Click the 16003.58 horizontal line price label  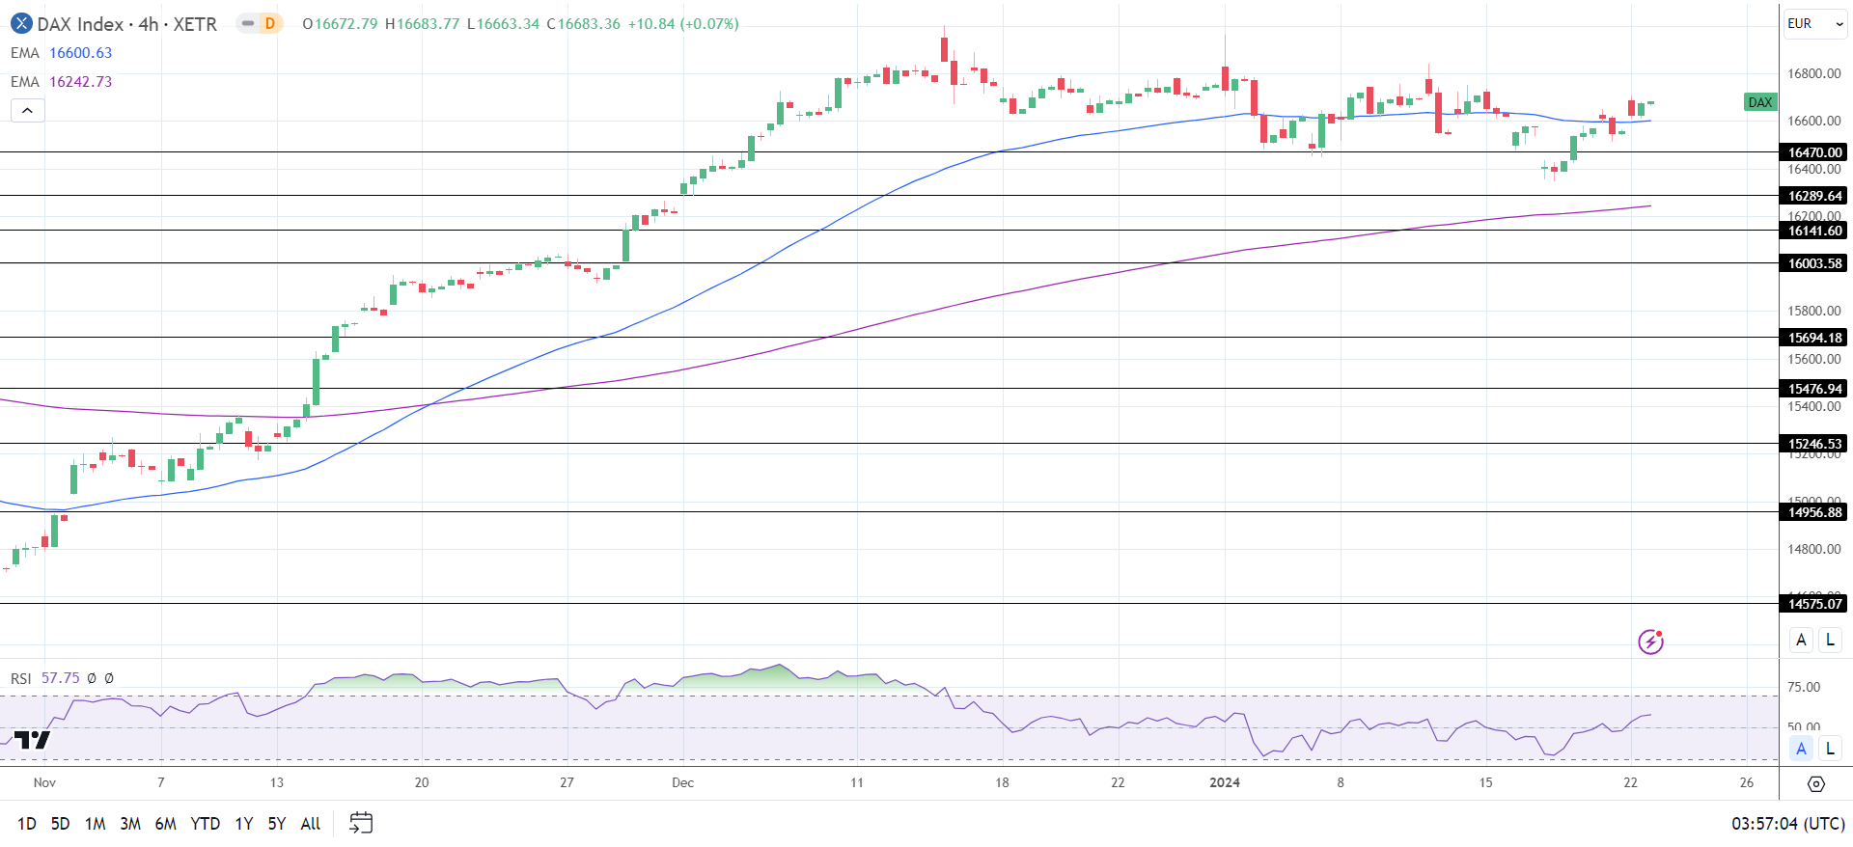[x=1814, y=263]
